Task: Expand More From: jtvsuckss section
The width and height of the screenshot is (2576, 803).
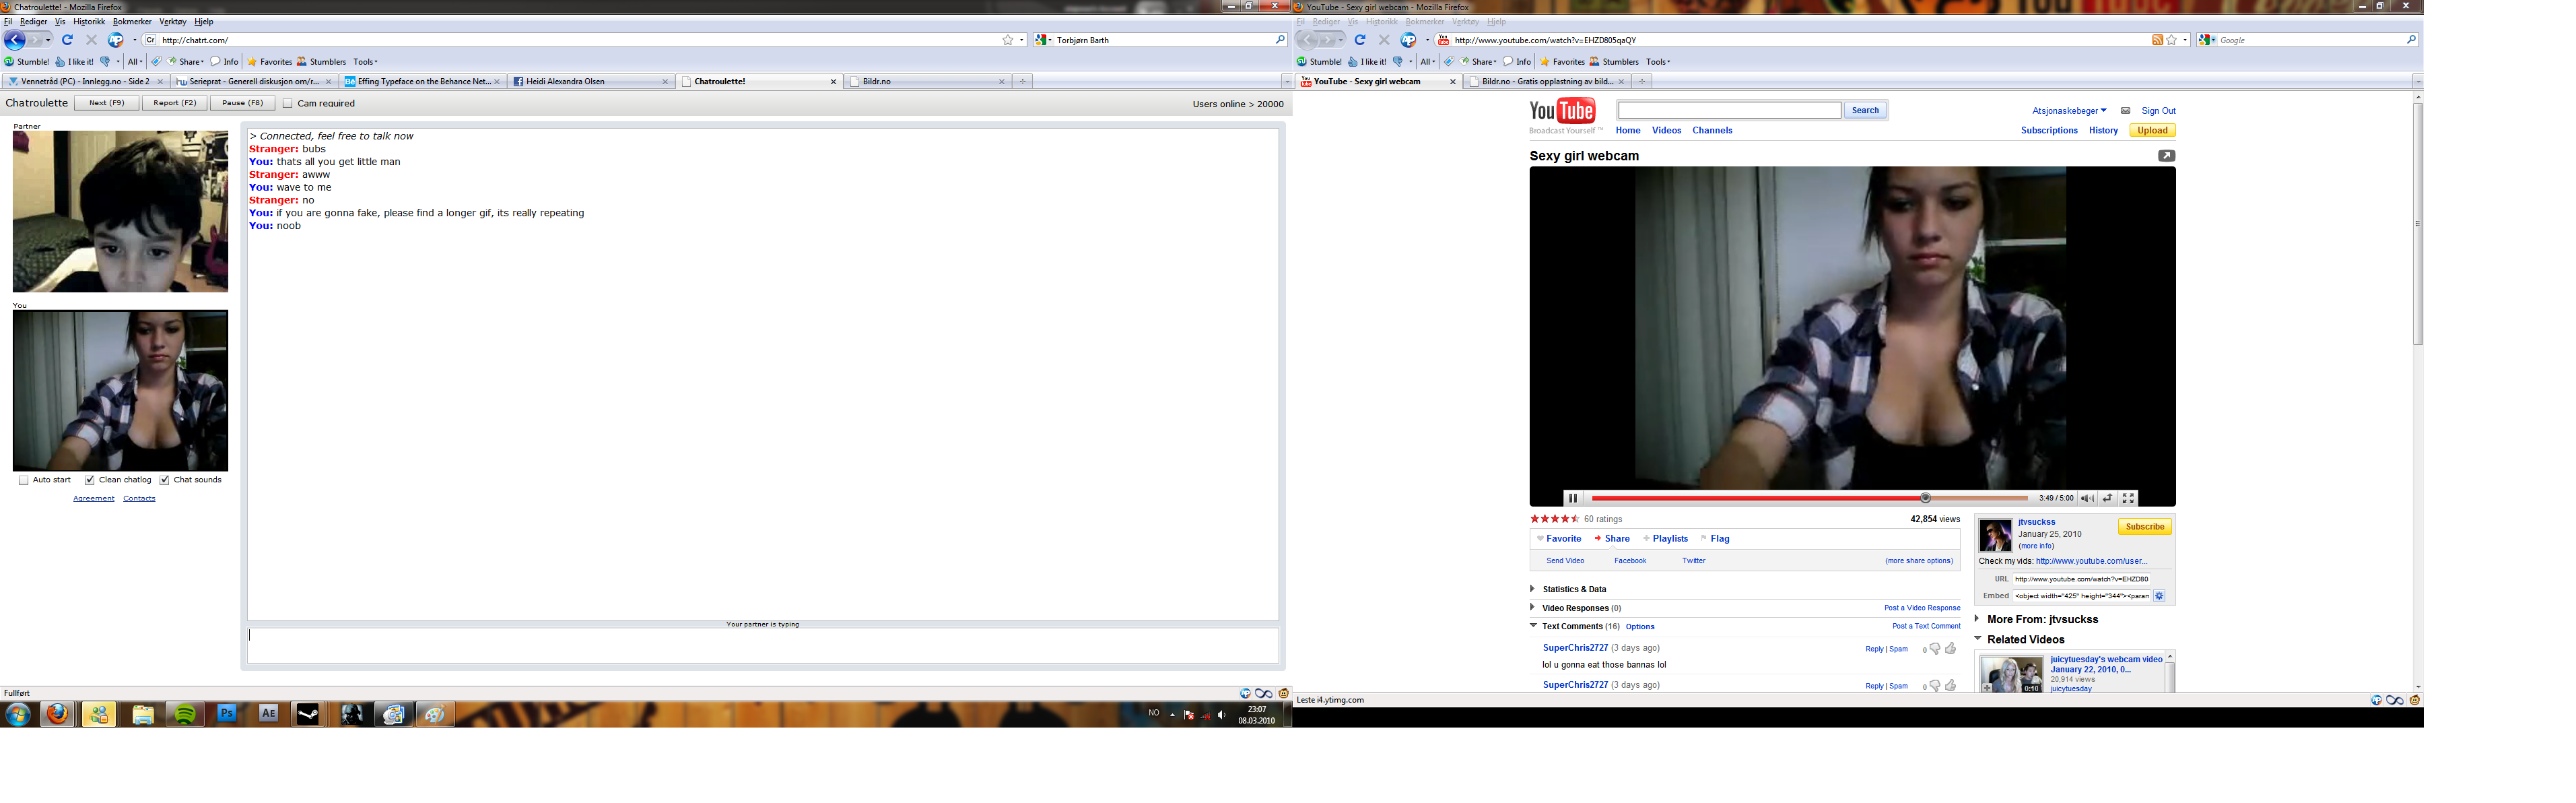Action: coord(1977,619)
